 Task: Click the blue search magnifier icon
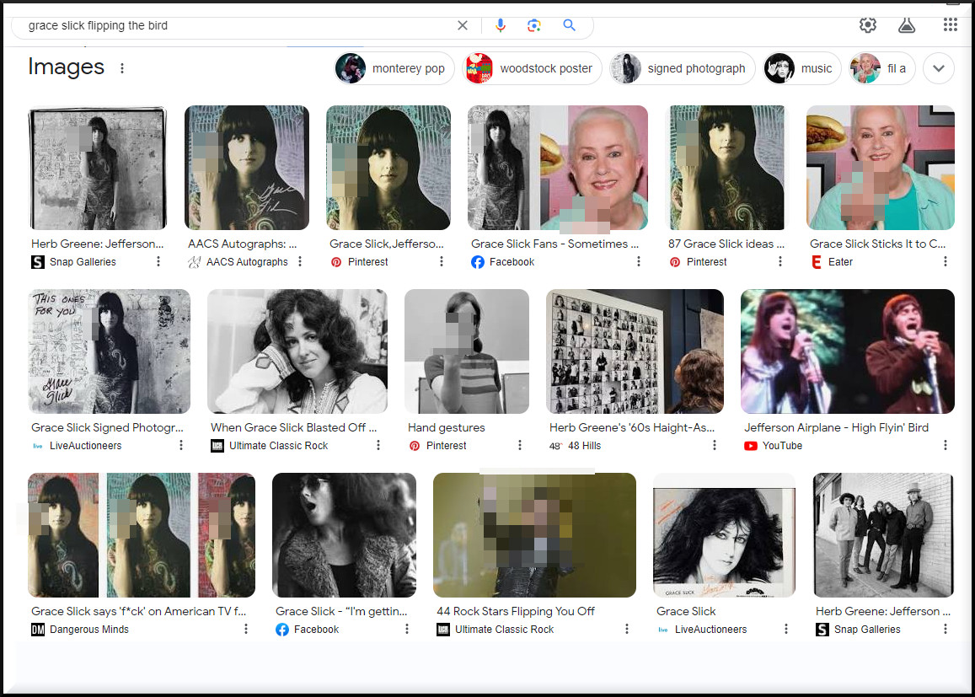point(570,25)
